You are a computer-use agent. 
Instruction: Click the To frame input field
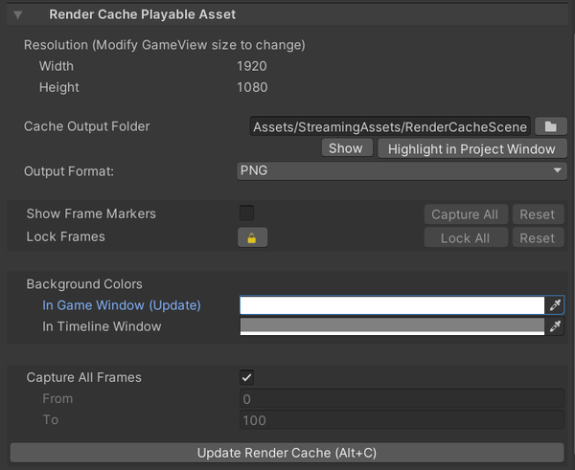tap(402, 420)
